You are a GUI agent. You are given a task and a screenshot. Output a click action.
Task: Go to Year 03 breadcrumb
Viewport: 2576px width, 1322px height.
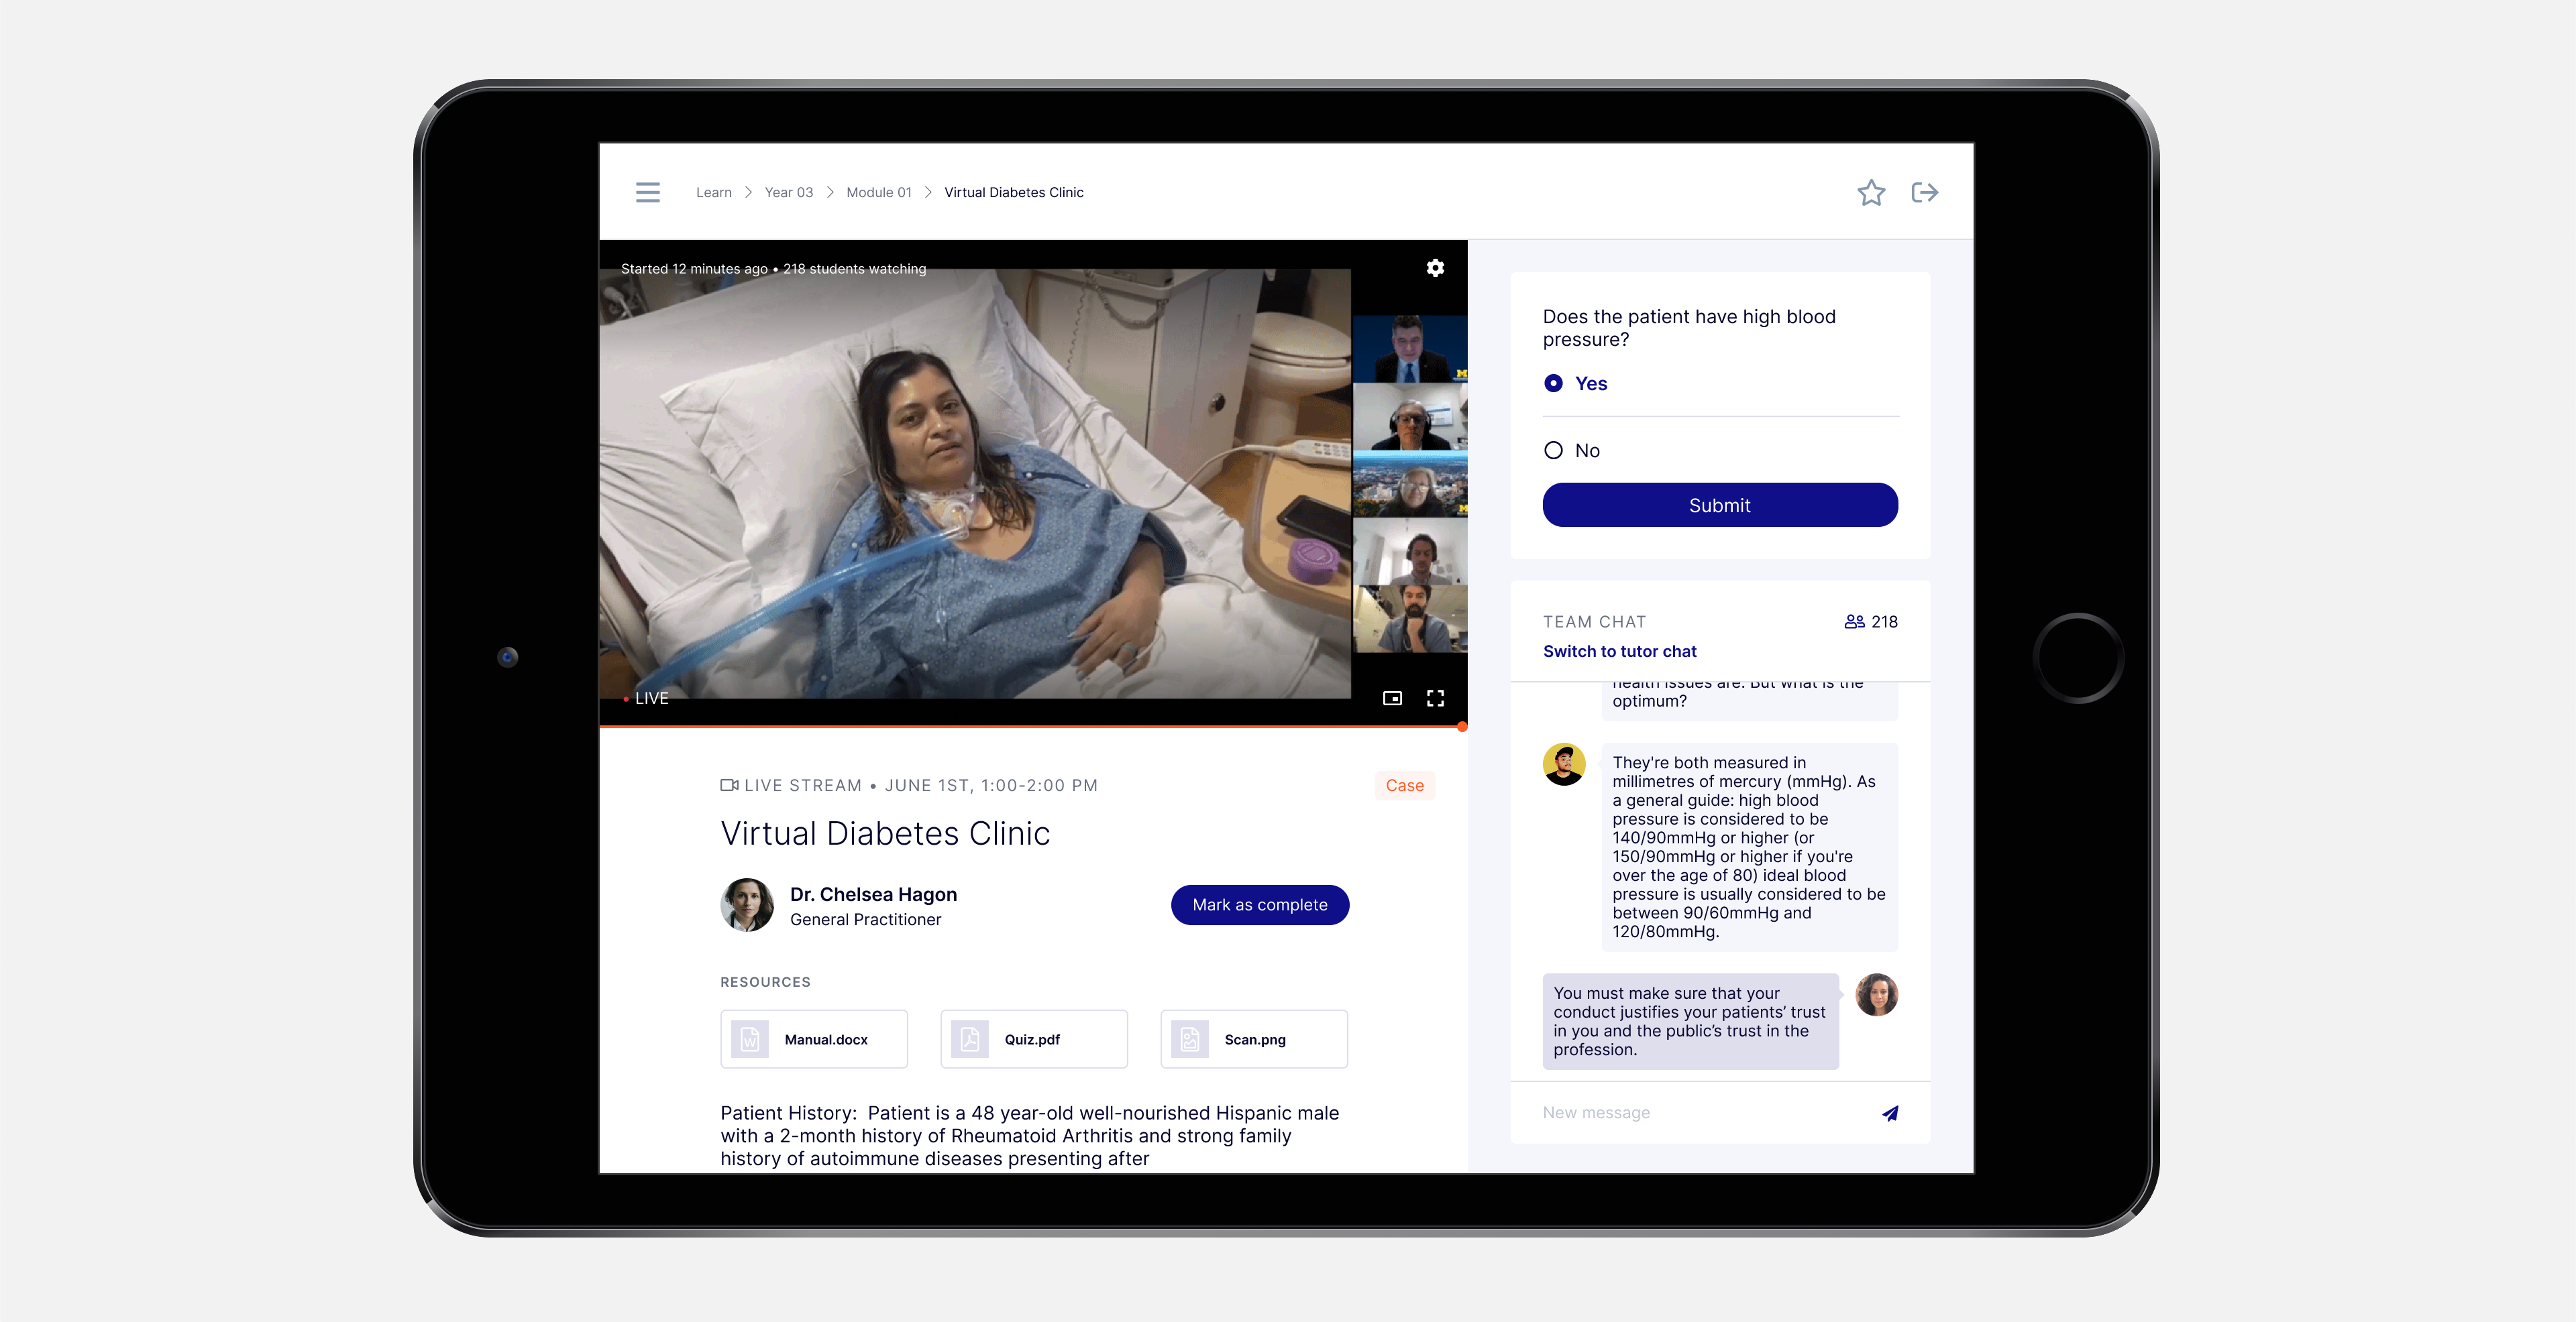(x=788, y=192)
